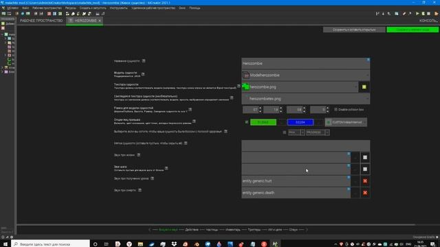
Task: Open the creative tab dropdown
Action: tap(346, 122)
